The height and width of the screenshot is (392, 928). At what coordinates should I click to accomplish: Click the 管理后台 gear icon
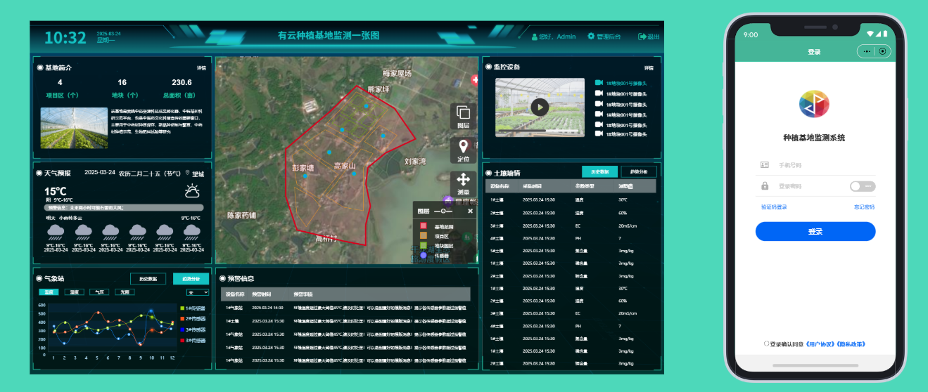[x=591, y=37]
